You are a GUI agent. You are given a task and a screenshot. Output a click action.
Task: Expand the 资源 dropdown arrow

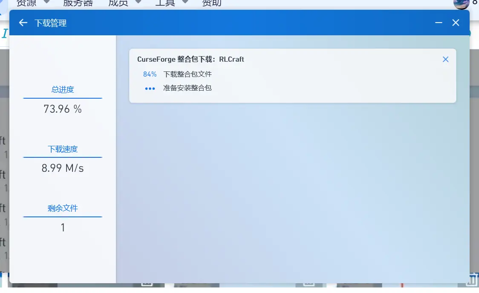(46, 2)
